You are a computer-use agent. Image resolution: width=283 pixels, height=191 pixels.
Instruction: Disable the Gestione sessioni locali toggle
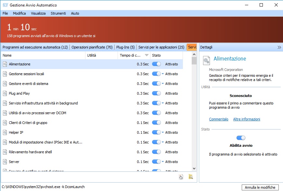[x=156, y=74]
